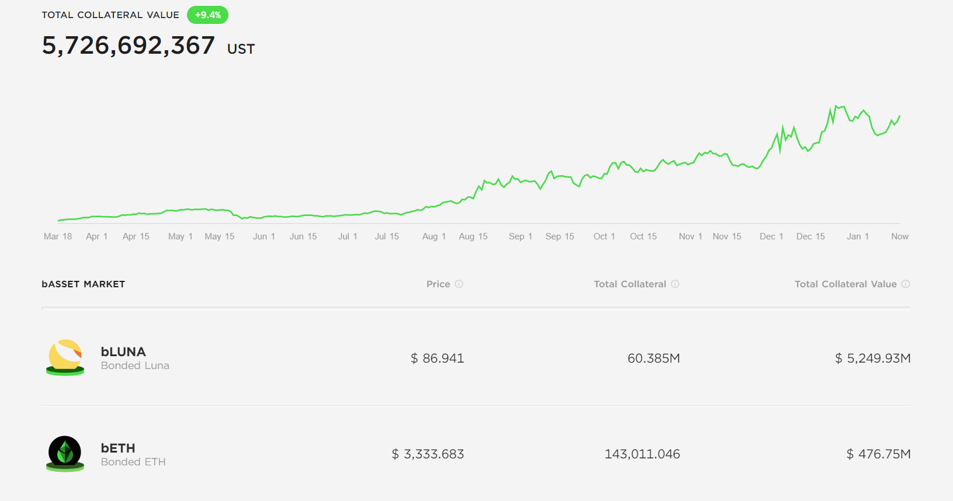Click the Dec 1 chart axis label

pos(771,236)
